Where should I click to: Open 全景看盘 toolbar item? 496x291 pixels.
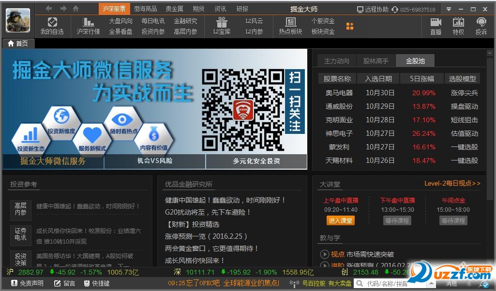[120, 31]
